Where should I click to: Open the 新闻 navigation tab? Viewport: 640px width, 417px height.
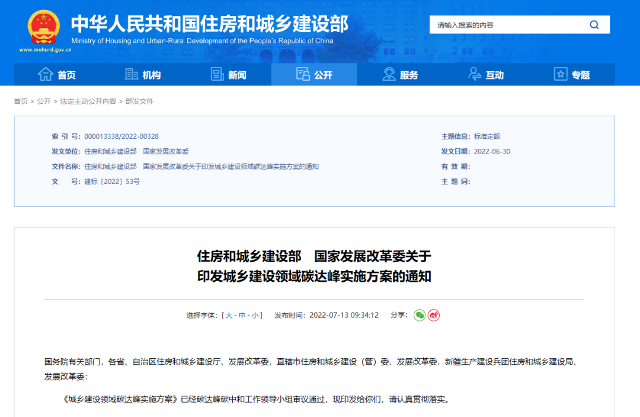point(229,74)
